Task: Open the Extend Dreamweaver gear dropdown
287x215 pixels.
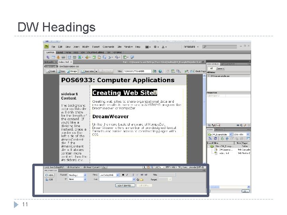Action: (x=156, y=47)
